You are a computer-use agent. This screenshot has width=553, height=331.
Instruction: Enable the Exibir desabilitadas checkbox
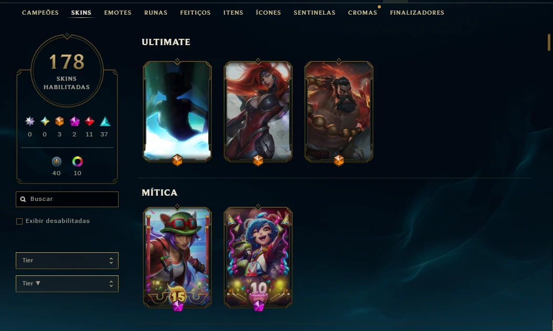(19, 221)
